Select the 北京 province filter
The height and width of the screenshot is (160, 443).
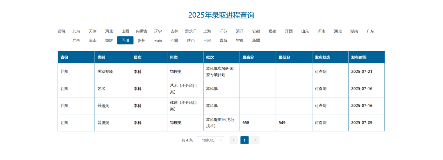point(76,31)
